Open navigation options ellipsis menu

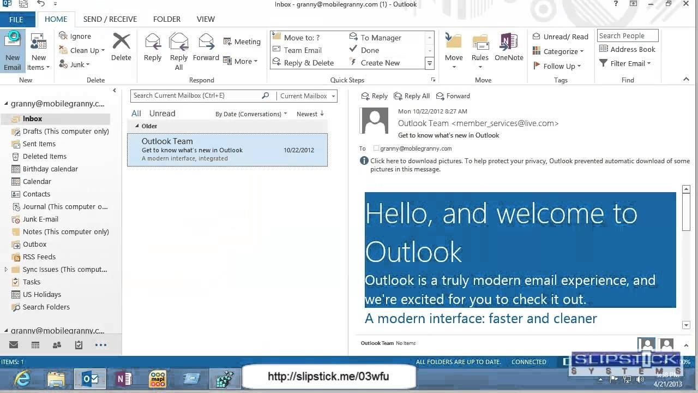click(101, 344)
